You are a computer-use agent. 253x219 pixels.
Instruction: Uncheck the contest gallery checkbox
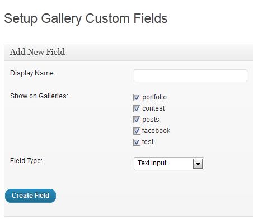point(137,108)
